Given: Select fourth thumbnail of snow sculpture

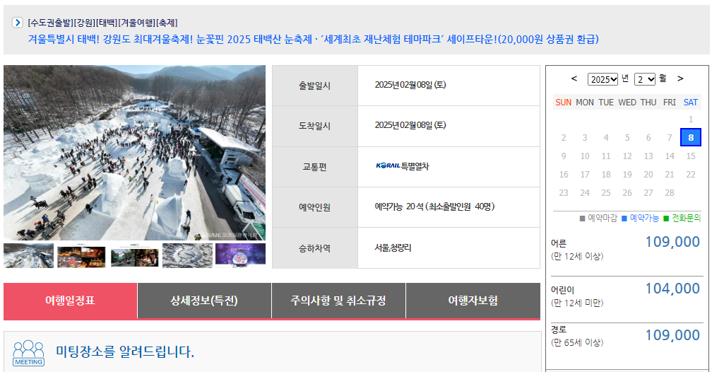Looking at the screenshot, I should (x=188, y=255).
